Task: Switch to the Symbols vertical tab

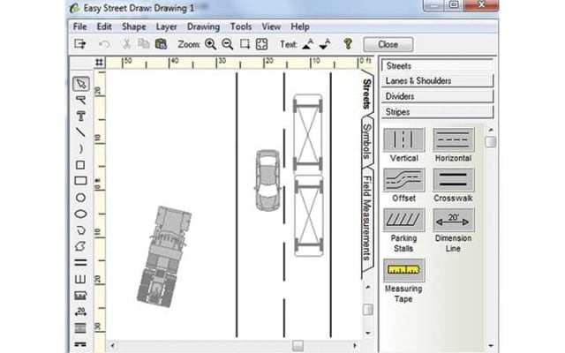Action: 366,145
